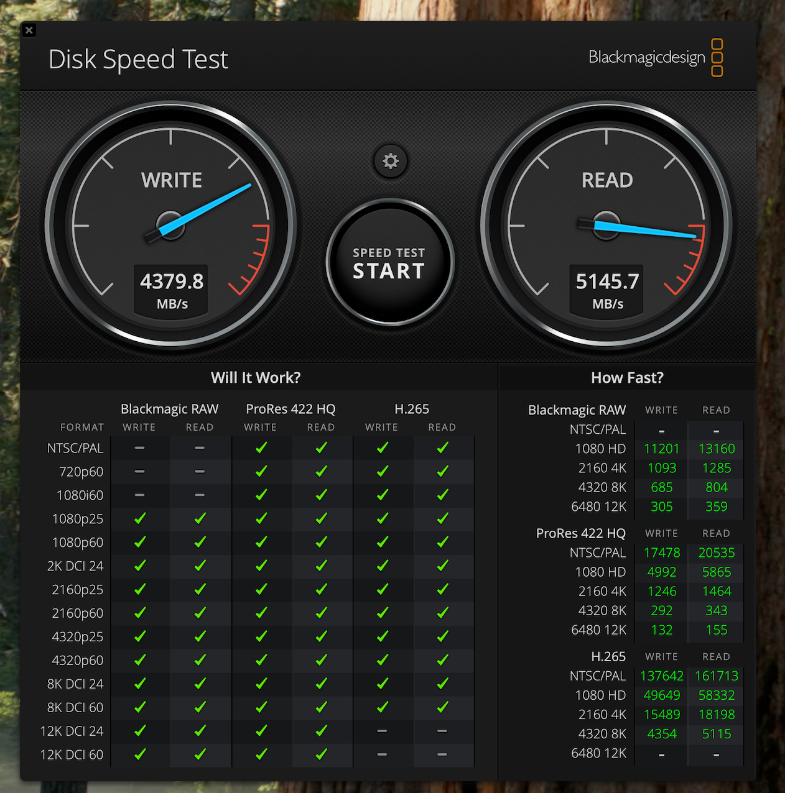Screen dimensions: 785x793
Task: Click the write speed value 4379.8
Action: pyautogui.click(x=172, y=282)
